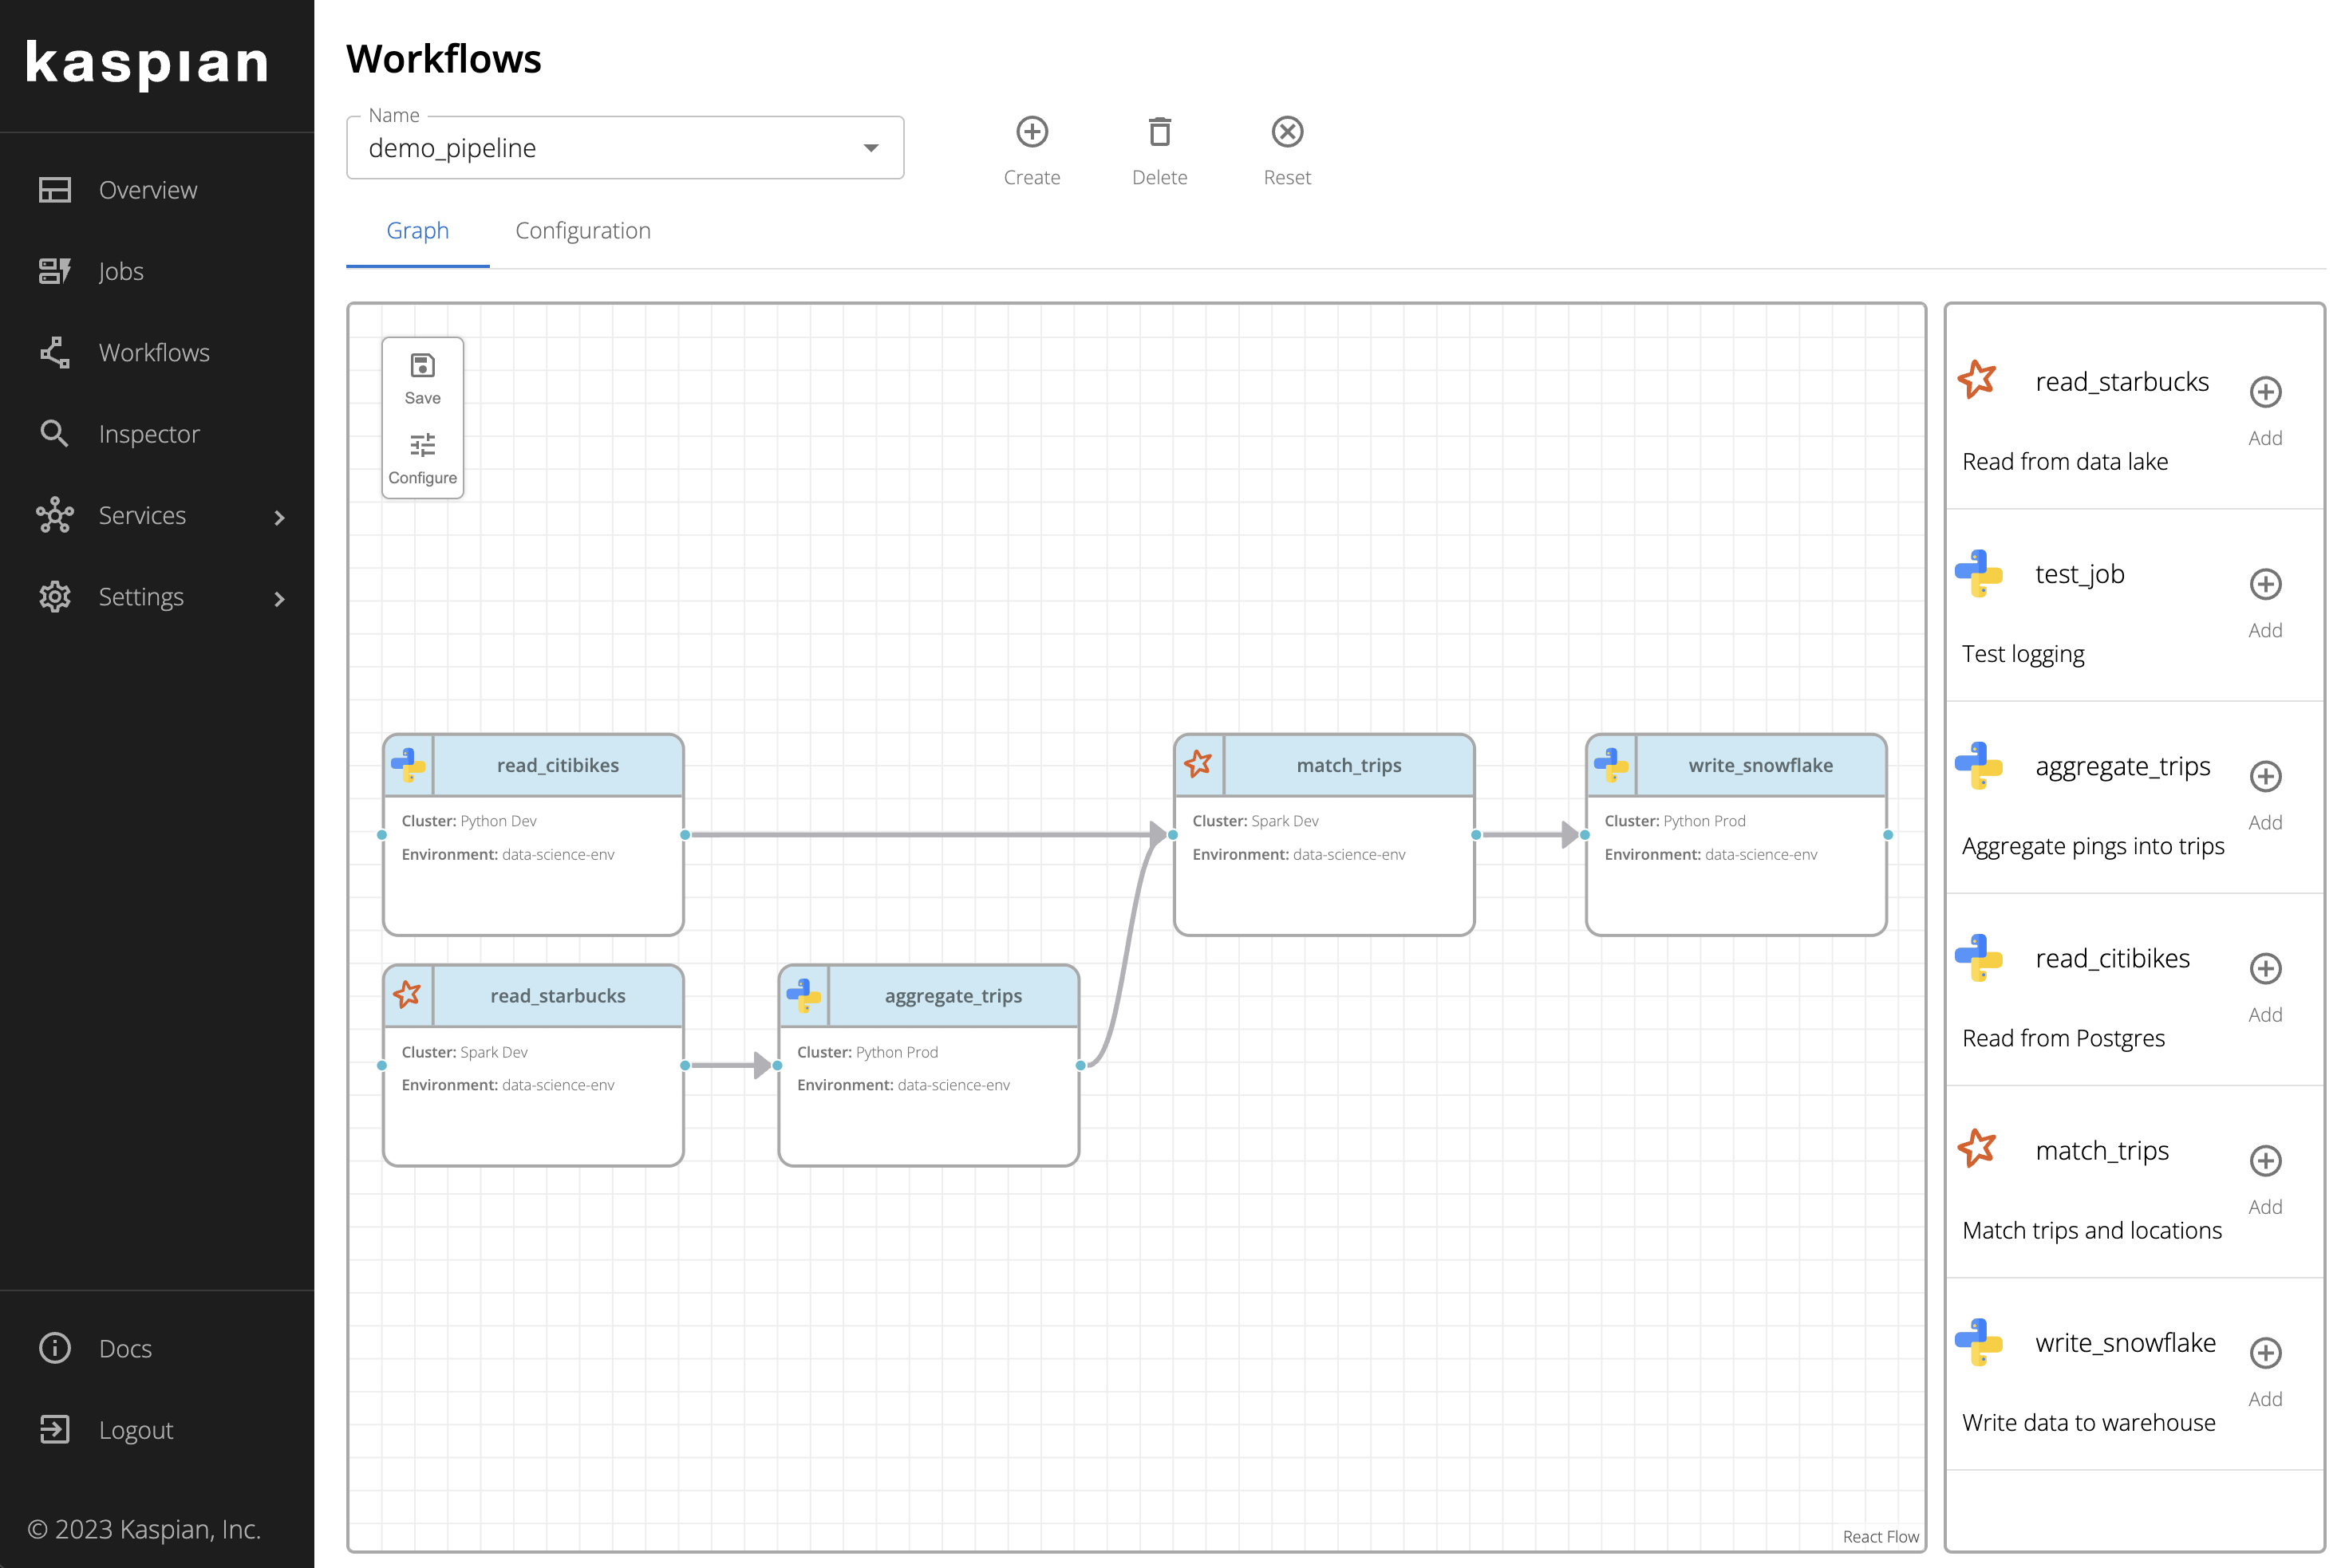Select the match_trips node in graph
Viewport: 2349px width, 1568px height.
coord(1347,766)
